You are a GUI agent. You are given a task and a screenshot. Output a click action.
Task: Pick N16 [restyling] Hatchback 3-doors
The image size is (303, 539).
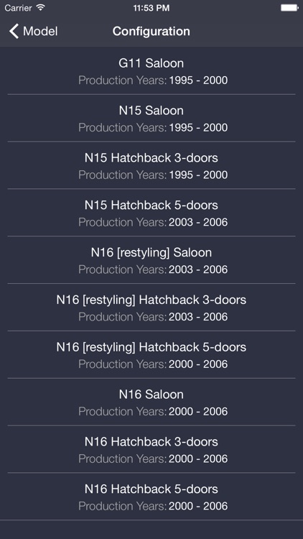coord(151,308)
